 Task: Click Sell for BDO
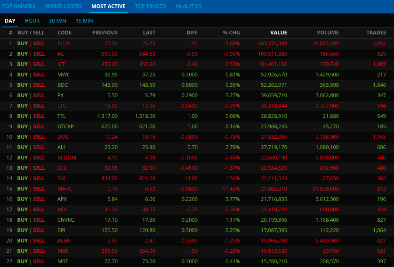[39, 85]
